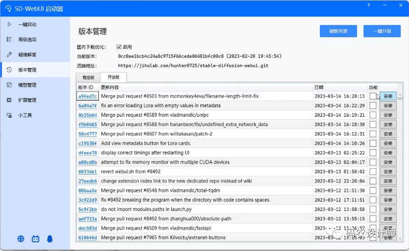
Task: Click the 一键启动 play icon in sidebar
Action: (x=9, y=24)
